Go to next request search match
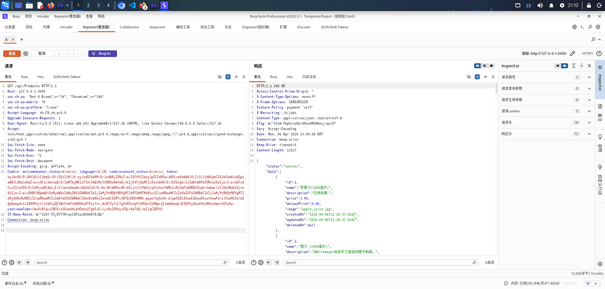Screen dimensions: 605x289 pos(28,262)
